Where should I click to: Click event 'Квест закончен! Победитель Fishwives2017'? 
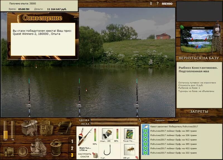tap(174, 126)
